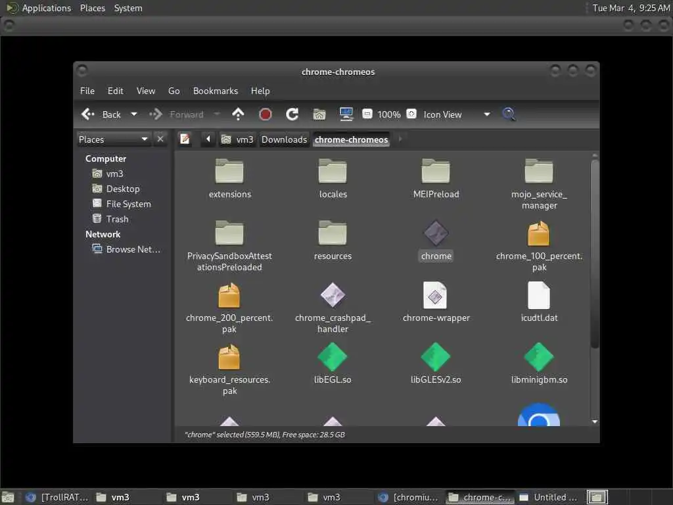Open the View menu

[x=146, y=91]
